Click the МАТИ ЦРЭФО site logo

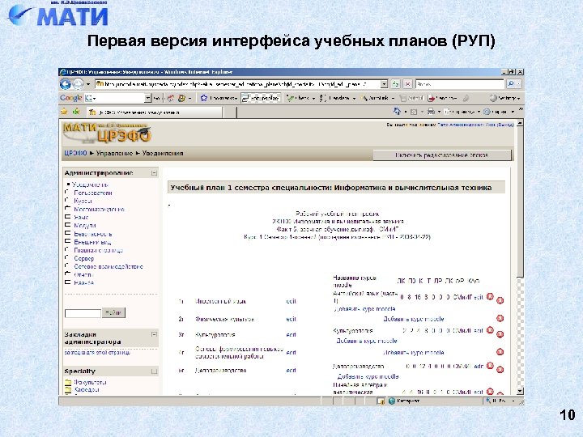(107, 134)
